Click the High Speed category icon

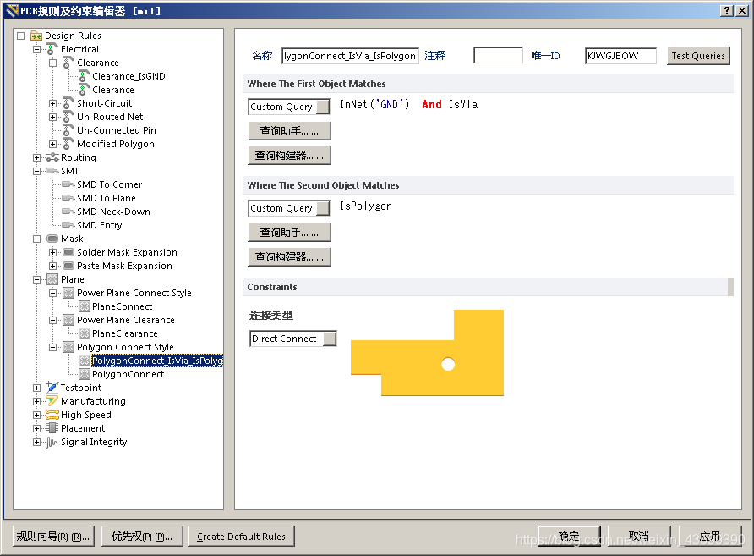tap(52, 415)
